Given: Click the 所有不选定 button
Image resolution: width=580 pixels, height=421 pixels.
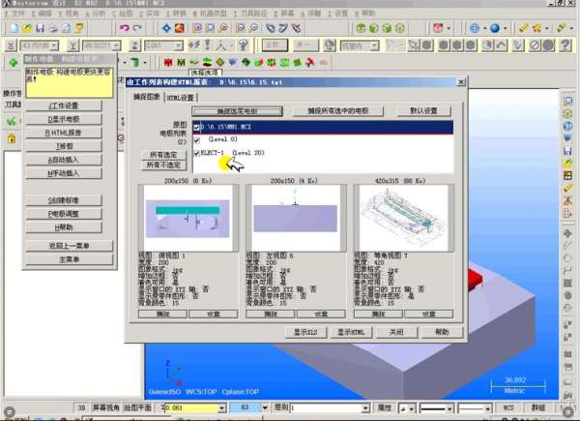Looking at the screenshot, I should tap(163, 165).
